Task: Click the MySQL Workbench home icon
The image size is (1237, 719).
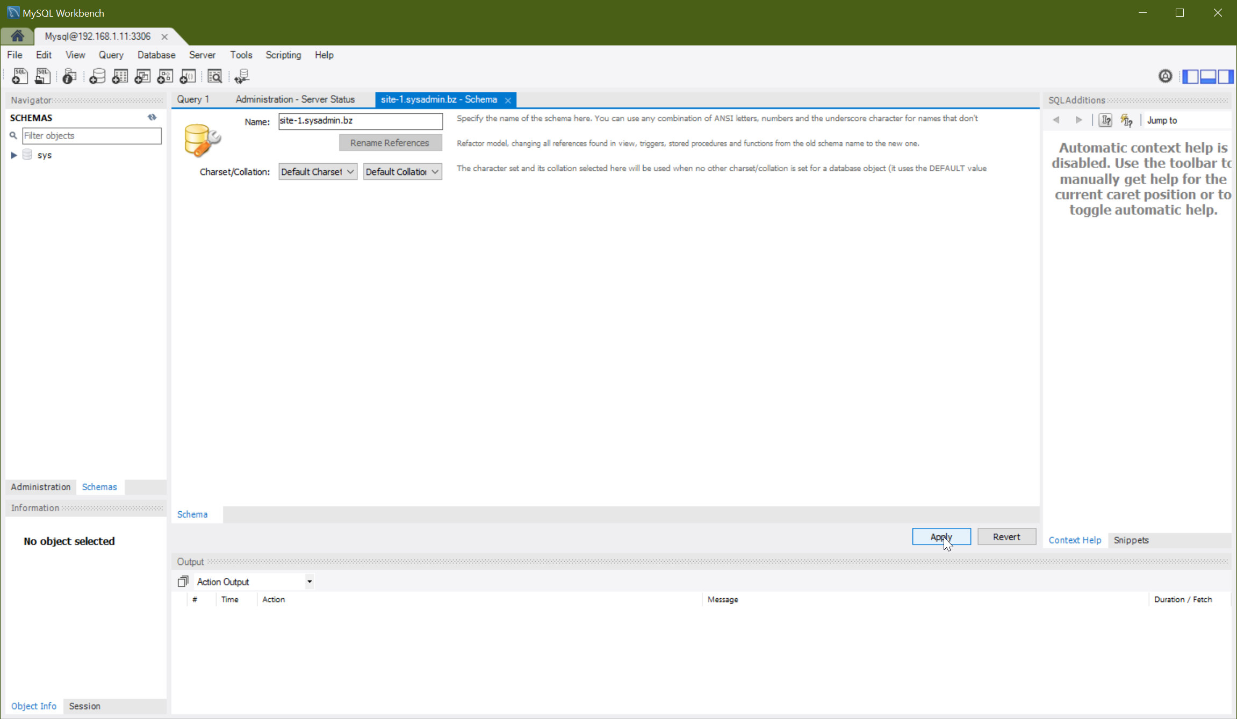Action: pyautogui.click(x=17, y=36)
